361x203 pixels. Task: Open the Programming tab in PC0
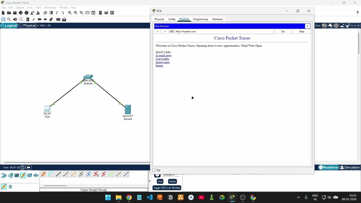[201, 19]
